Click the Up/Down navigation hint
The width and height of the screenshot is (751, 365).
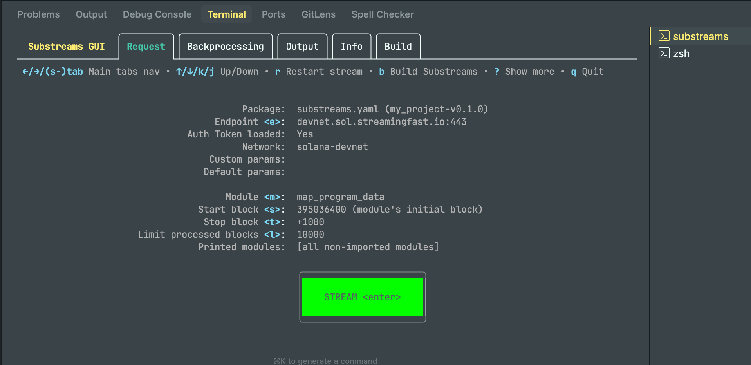(217, 72)
